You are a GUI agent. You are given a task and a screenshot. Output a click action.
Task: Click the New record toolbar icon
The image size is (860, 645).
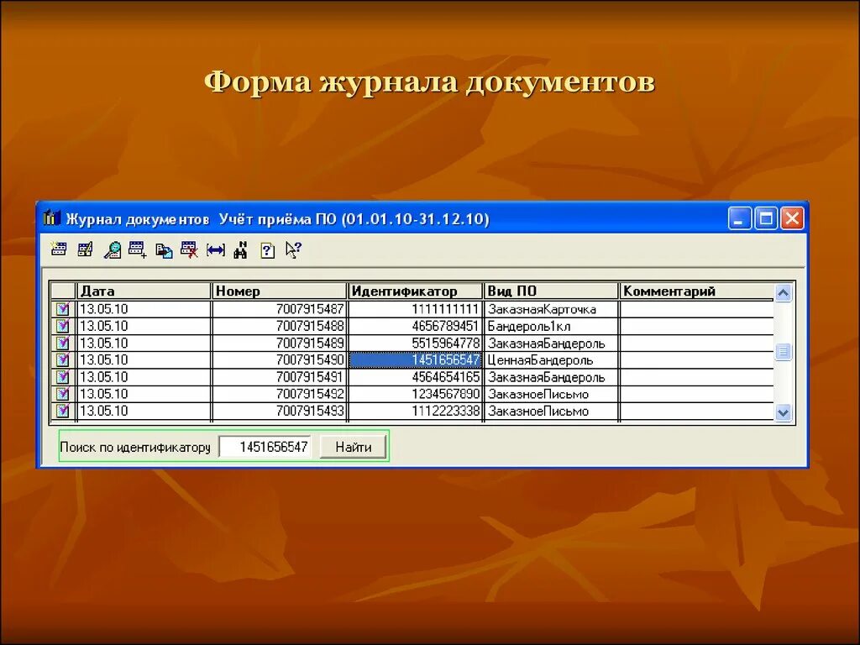59,249
